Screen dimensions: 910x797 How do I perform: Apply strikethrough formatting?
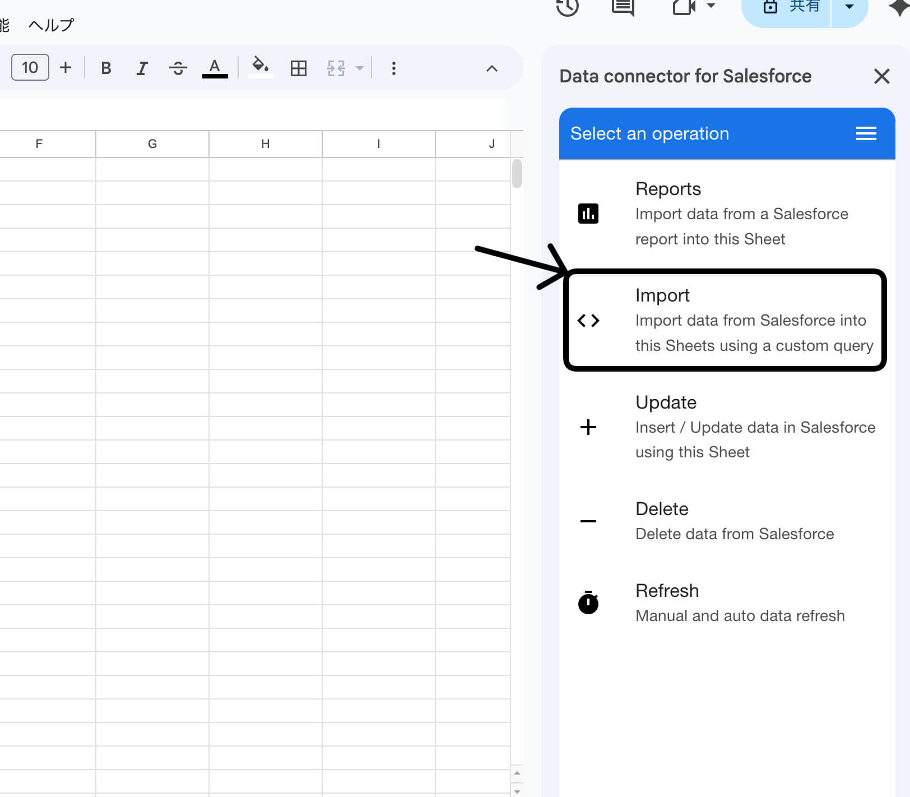coord(178,68)
